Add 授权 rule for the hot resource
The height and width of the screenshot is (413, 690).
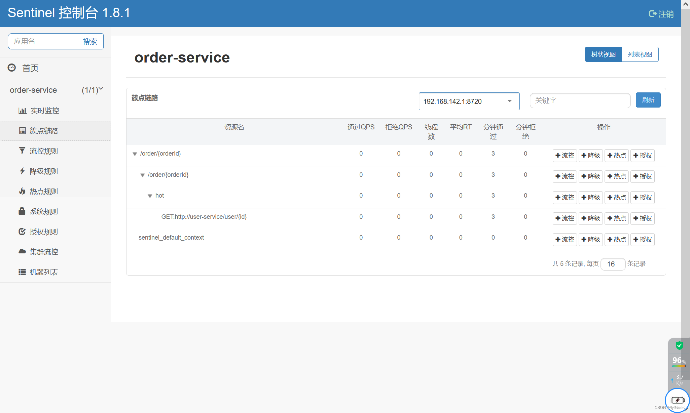coord(642,197)
